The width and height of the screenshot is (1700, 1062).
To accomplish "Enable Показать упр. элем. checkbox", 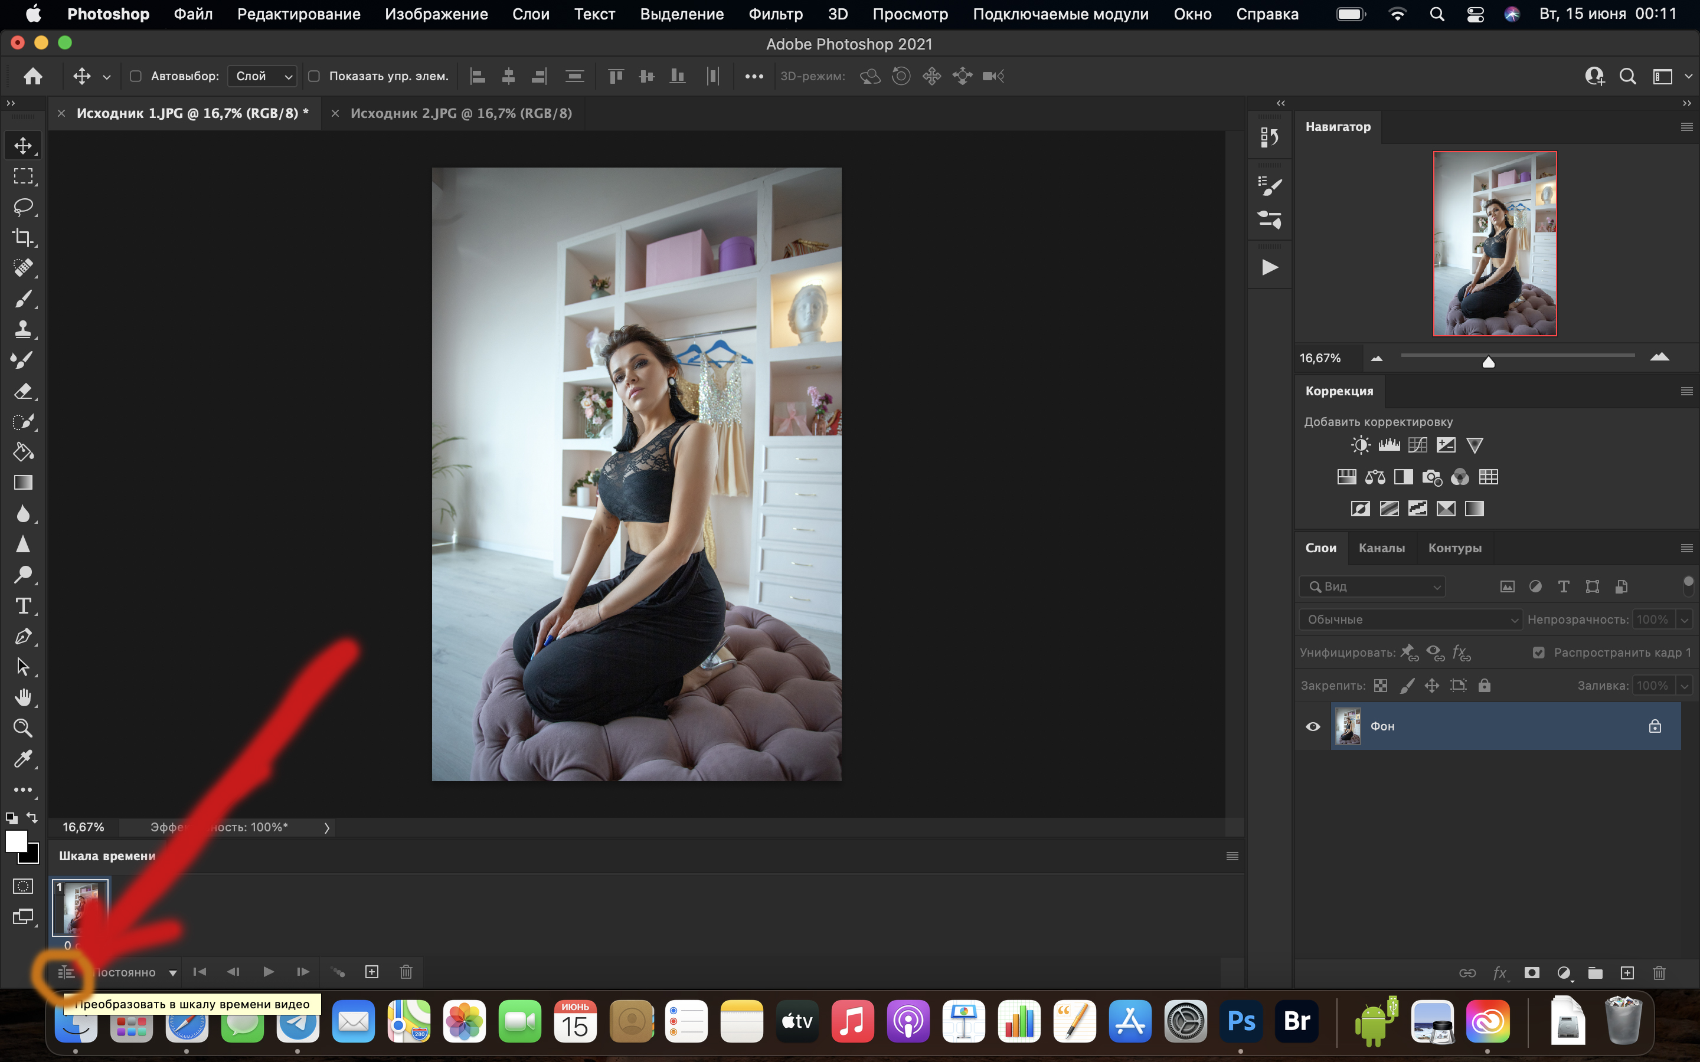I will click(314, 76).
